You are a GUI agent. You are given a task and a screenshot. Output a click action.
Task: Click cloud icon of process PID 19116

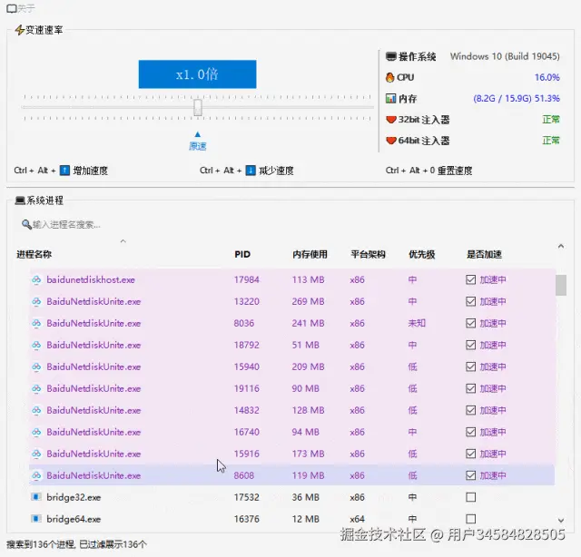coord(36,388)
